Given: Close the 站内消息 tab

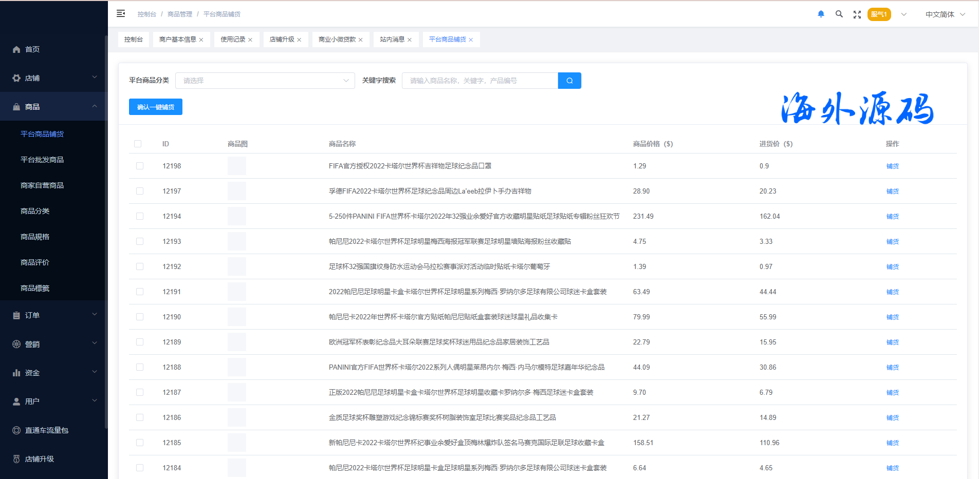Looking at the screenshot, I should [x=410, y=40].
